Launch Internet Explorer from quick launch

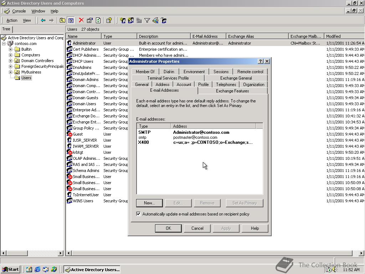point(37,269)
